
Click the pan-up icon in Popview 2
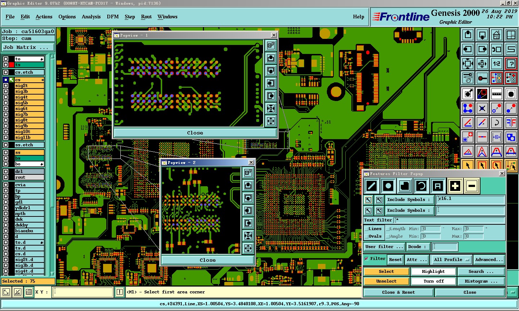pyautogui.click(x=248, y=185)
